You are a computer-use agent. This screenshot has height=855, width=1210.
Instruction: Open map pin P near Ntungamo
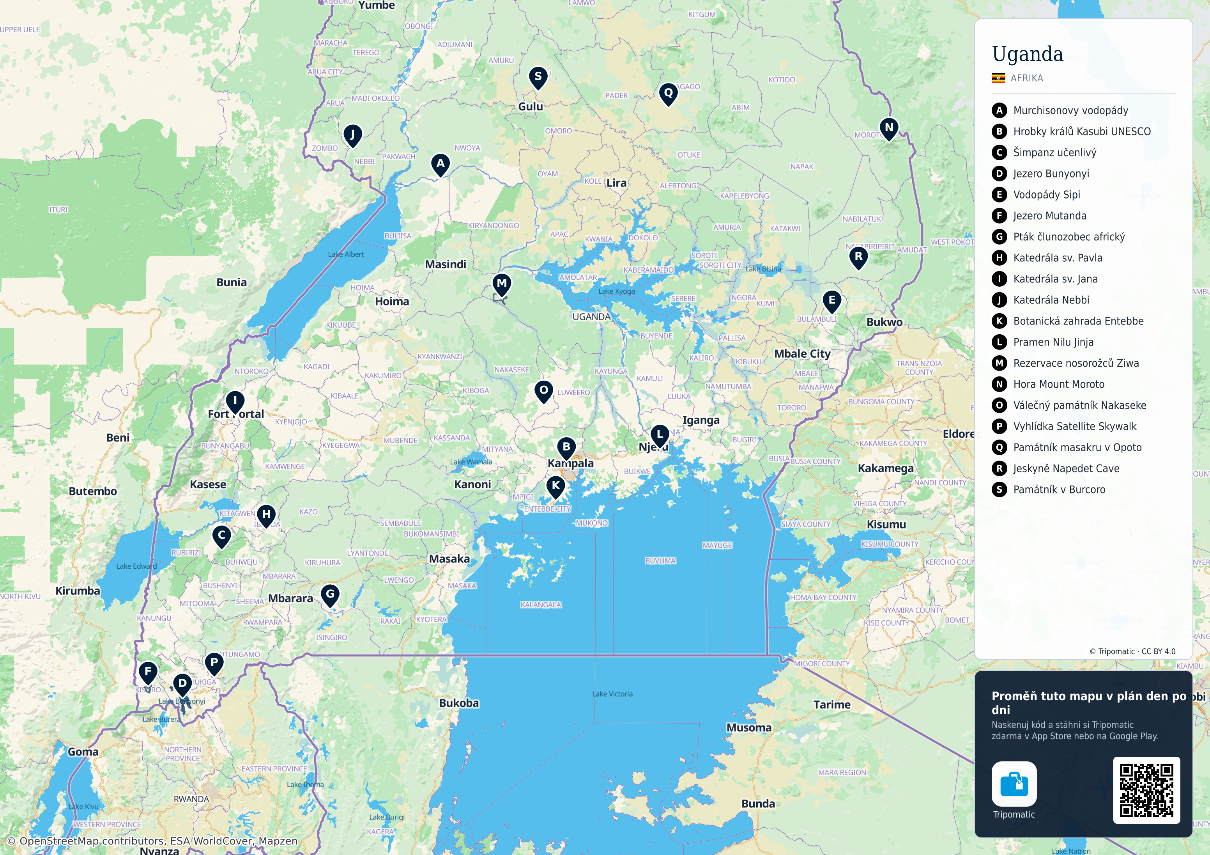pos(214,663)
